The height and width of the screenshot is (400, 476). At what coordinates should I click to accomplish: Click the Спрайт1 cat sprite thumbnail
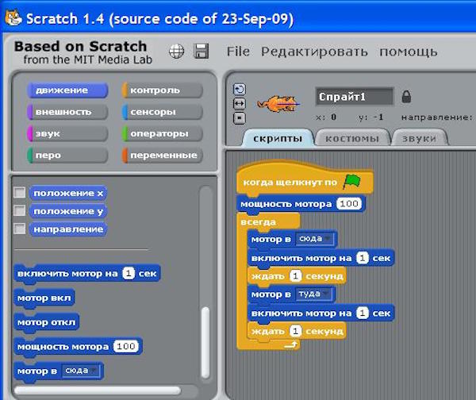(278, 104)
